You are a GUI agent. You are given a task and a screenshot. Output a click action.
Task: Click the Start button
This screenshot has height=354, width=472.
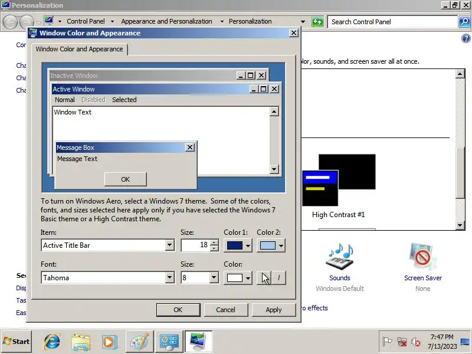[x=17, y=342]
